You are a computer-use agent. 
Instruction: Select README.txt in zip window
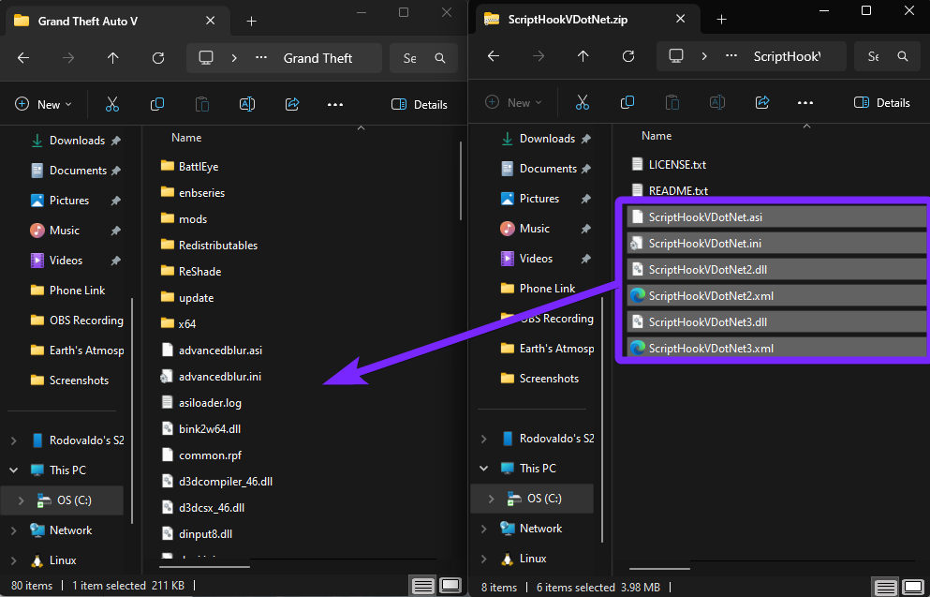pyautogui.click(x=678, y=190)
